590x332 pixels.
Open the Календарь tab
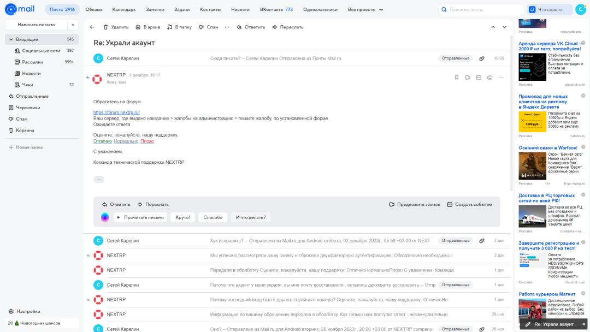[x=124, y=9]
